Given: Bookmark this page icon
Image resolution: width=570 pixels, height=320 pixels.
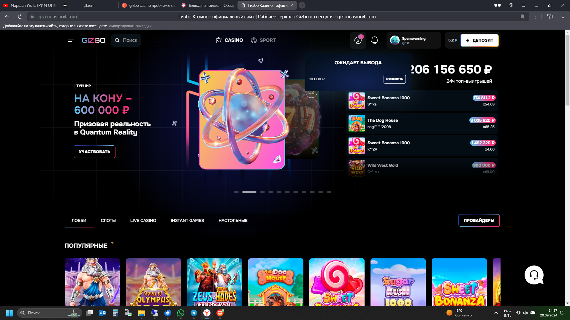Looking at the screenshot, I should tap(522, 17).
